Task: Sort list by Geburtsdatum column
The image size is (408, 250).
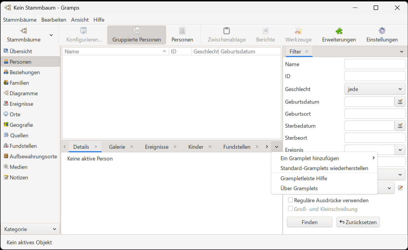Action: [250, 51]
